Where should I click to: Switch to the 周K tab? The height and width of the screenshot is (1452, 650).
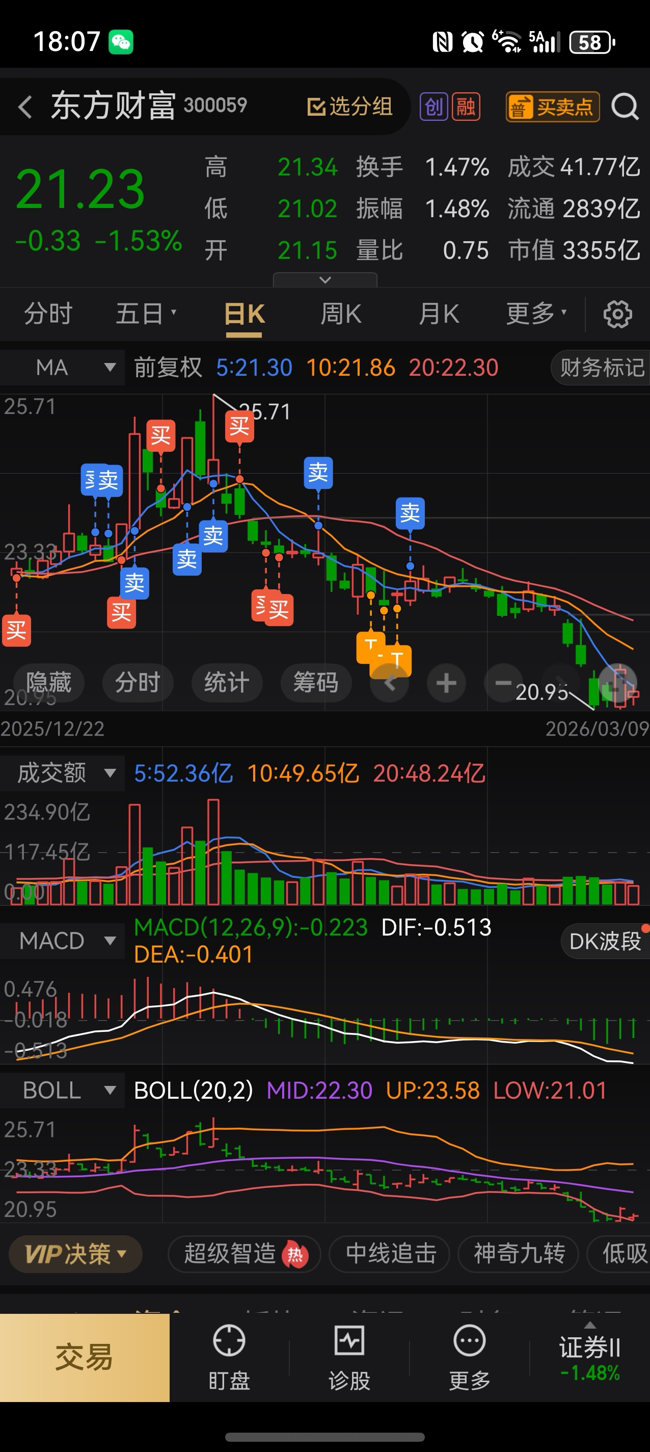[341, 314]
